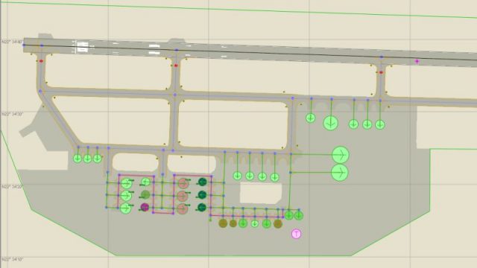The image size is (477, 268).
Task: Select the first of four central down-arrow parking spots
Action: 237,176
